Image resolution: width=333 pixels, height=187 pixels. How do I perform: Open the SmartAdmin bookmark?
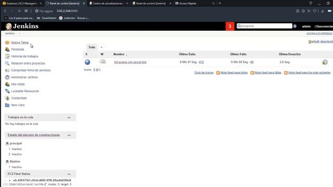pos(47,18)
